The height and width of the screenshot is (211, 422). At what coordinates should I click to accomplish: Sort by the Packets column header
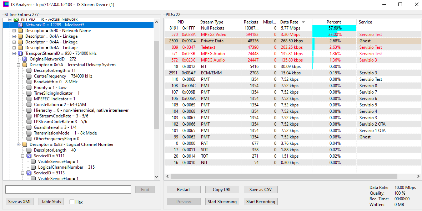[251, 22]
